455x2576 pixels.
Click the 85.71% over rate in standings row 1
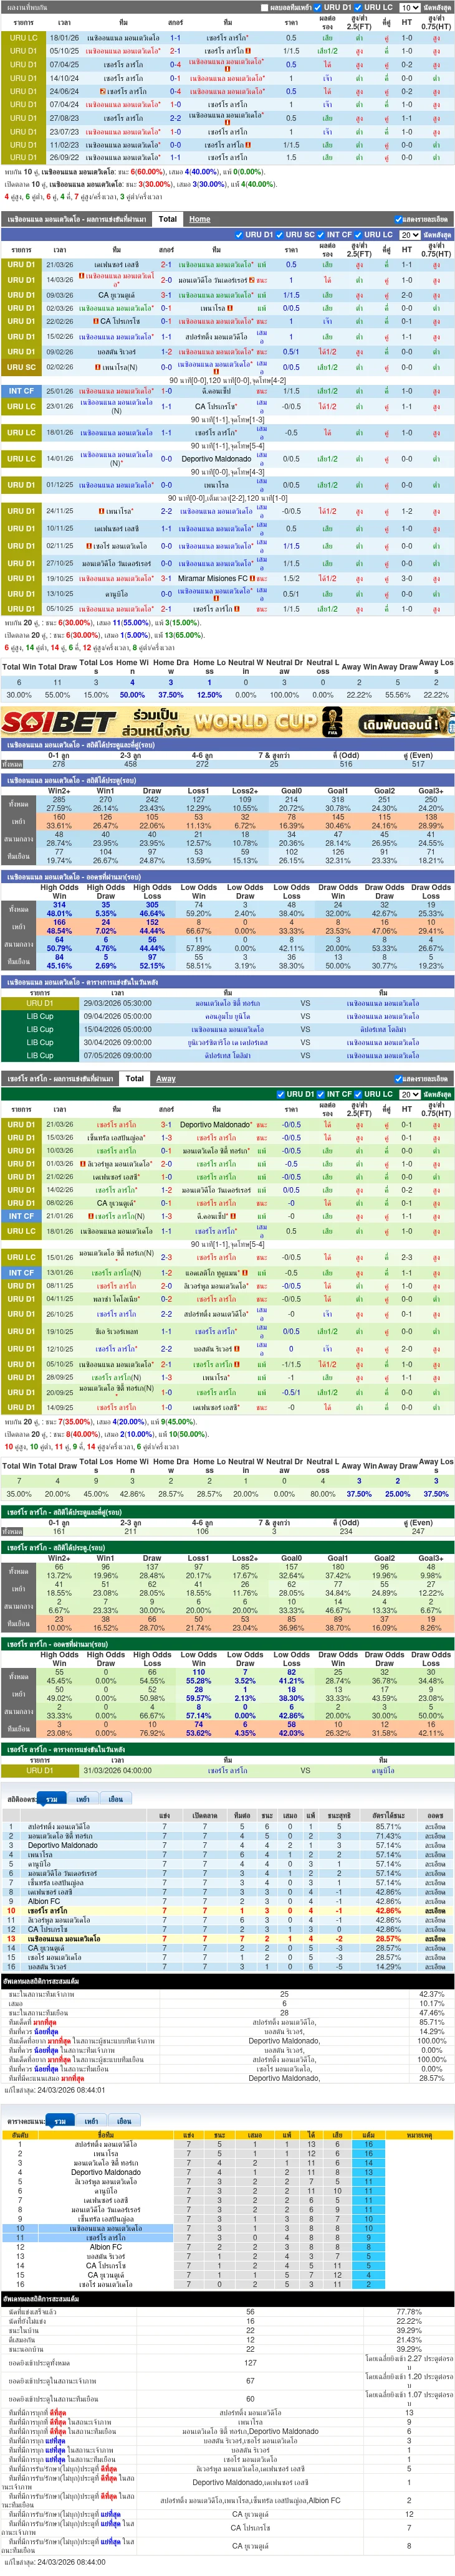pyautogui.click(x=388, y=1826)
